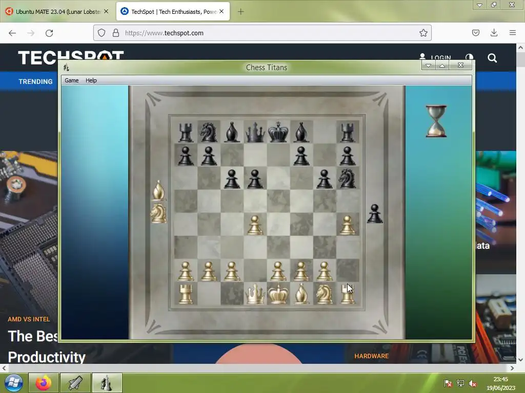Image resolution: width=525 pixels, height=393 pixels.
Task: Select the black pawn on d6
Action: click(255, 179)
